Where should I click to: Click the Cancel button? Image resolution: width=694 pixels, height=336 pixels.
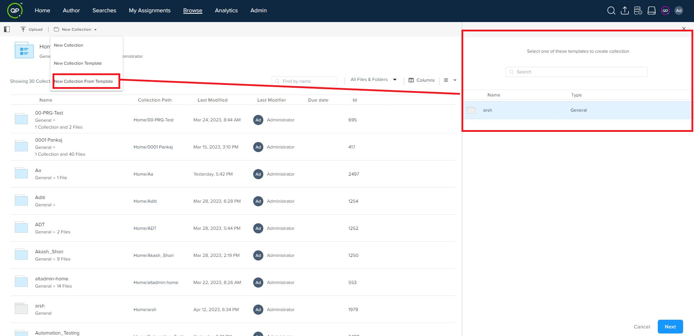pos(642,327)
